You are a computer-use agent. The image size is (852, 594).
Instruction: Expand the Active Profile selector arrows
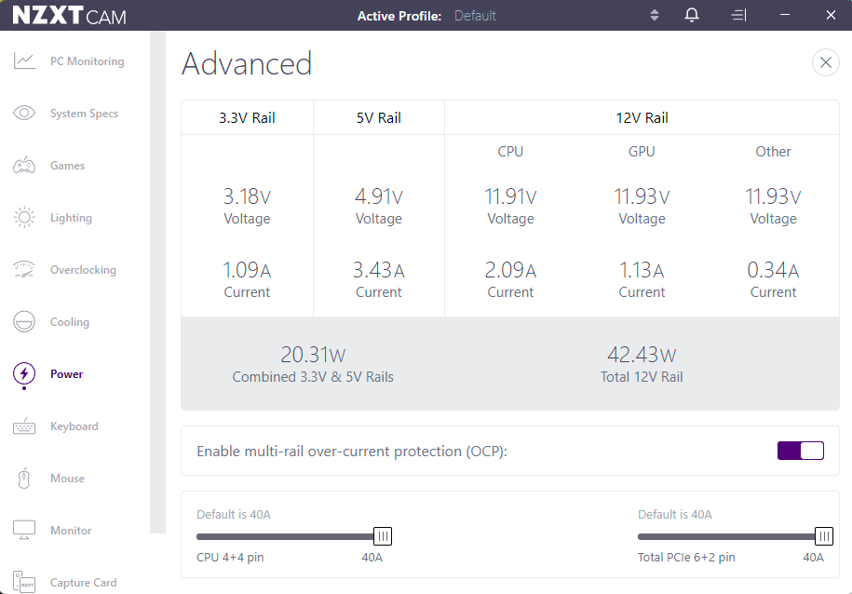655,15
